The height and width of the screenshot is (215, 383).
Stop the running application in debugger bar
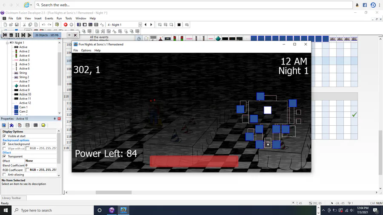(x=11, y=35)
